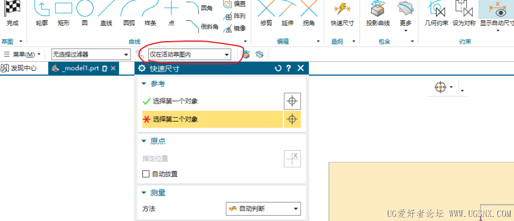Click the 阵列 pattern curve tool
Viewport: 514px width, 221px height.
235,15
